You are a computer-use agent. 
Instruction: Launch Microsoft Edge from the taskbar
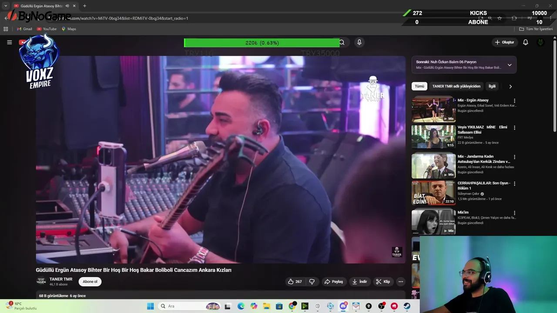pyautogui.click(x=241, y=306)
